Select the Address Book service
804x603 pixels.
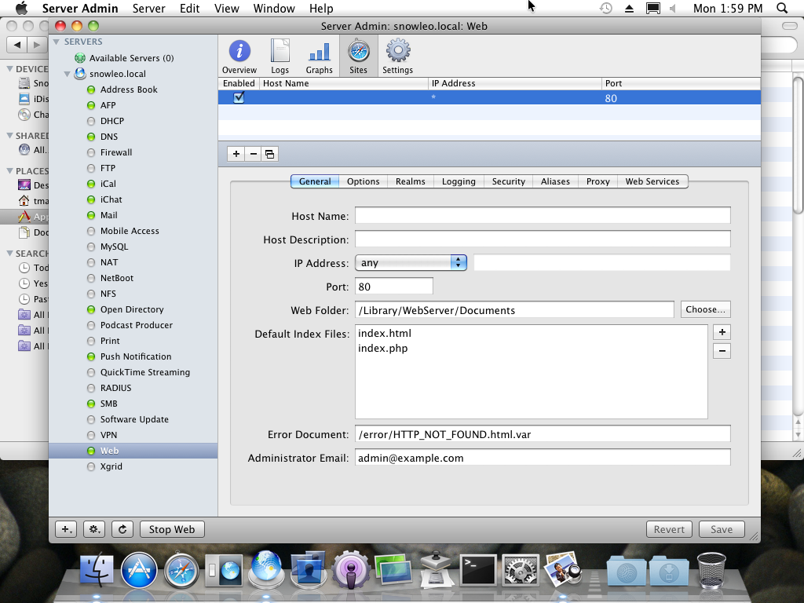click(129, 90)
